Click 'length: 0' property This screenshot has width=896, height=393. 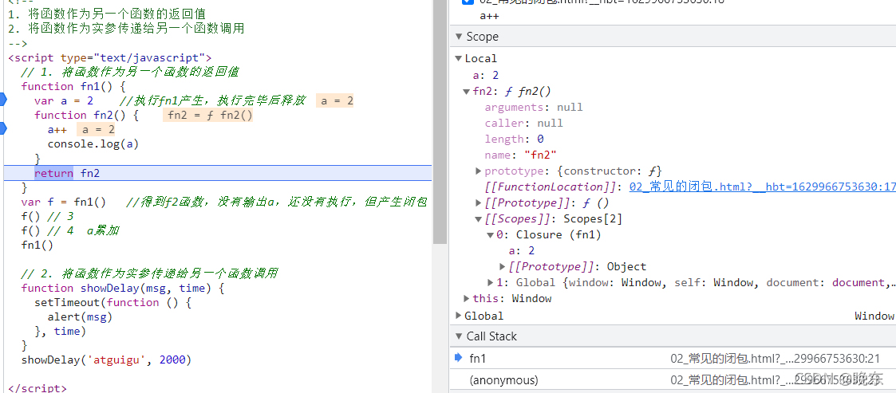[514, 140]
